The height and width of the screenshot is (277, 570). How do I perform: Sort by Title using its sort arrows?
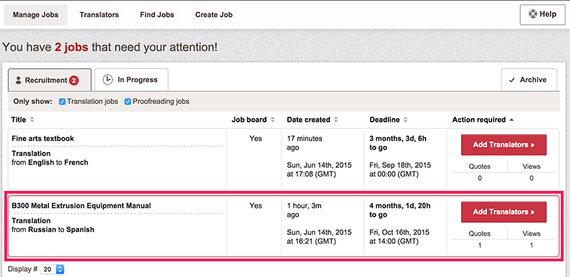tap(32, 120)
